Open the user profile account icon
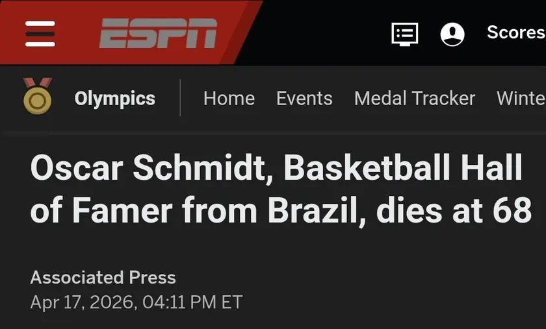The width and height of the screenshot is (546, 329). tap(452, 34)
